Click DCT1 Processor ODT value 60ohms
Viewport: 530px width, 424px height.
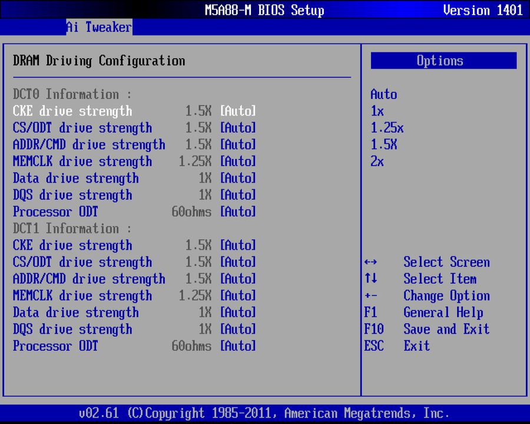point(191,346)
